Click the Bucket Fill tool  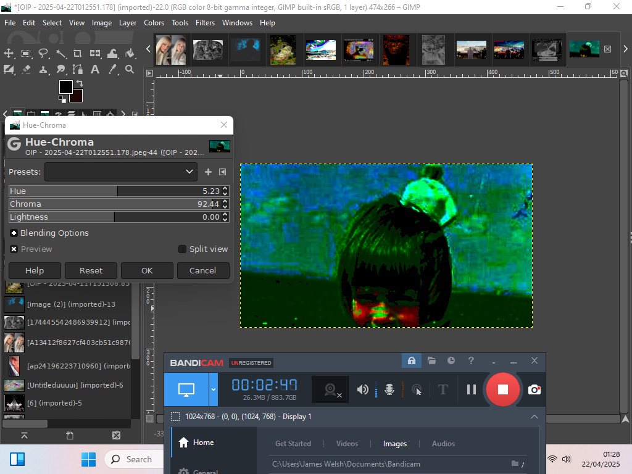pos(130,54)
